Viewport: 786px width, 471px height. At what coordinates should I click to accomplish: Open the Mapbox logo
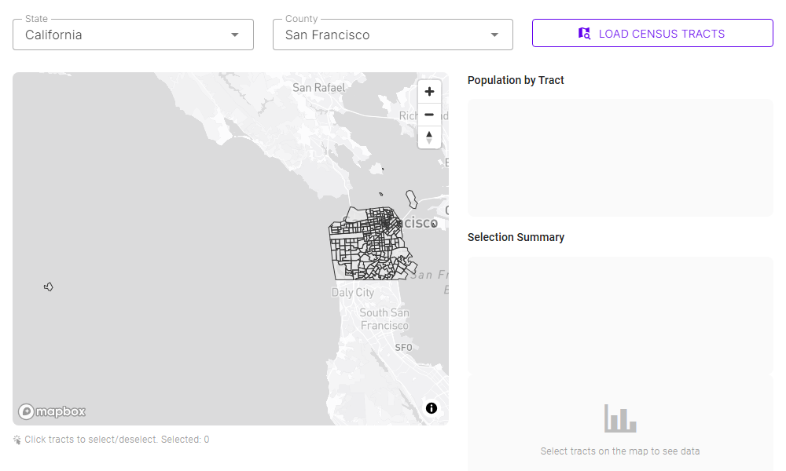pos(52,411)
